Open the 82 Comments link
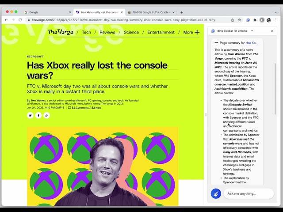This screenshot has width=283, height=212. click(86, 108)
